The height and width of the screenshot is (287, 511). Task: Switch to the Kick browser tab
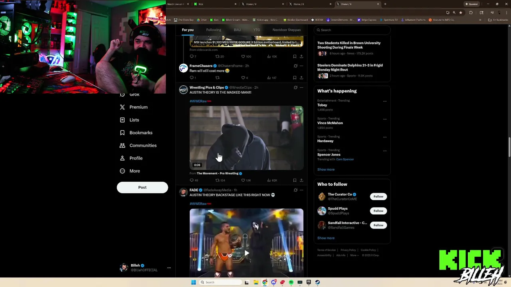[215, 4]
